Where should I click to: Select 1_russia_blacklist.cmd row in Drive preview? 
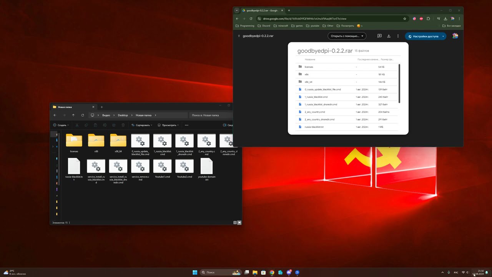tap(347, 97)
